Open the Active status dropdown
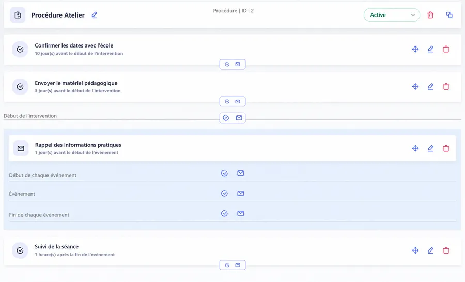Image resolution: width=465 pixels, height=282 pixels. click(x=392, y=15)
